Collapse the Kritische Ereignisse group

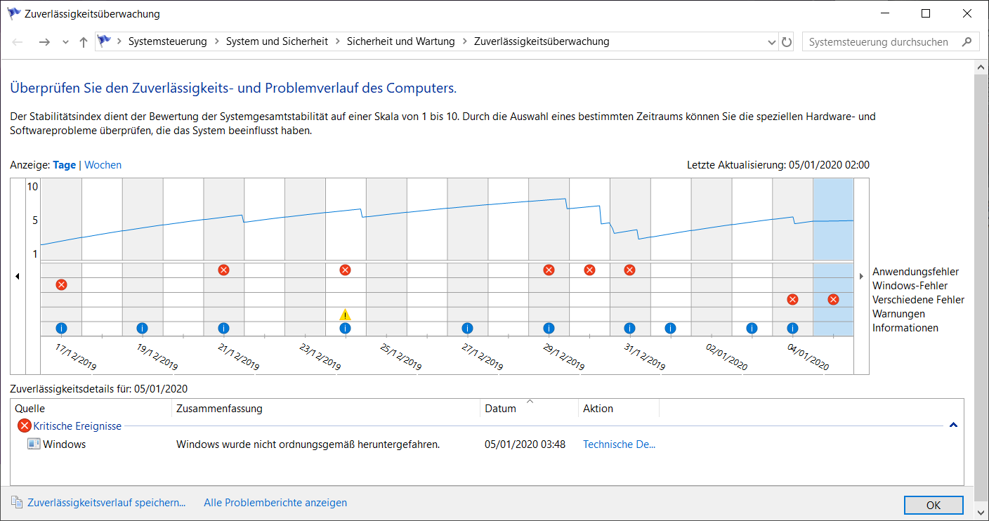coord(953,426)
